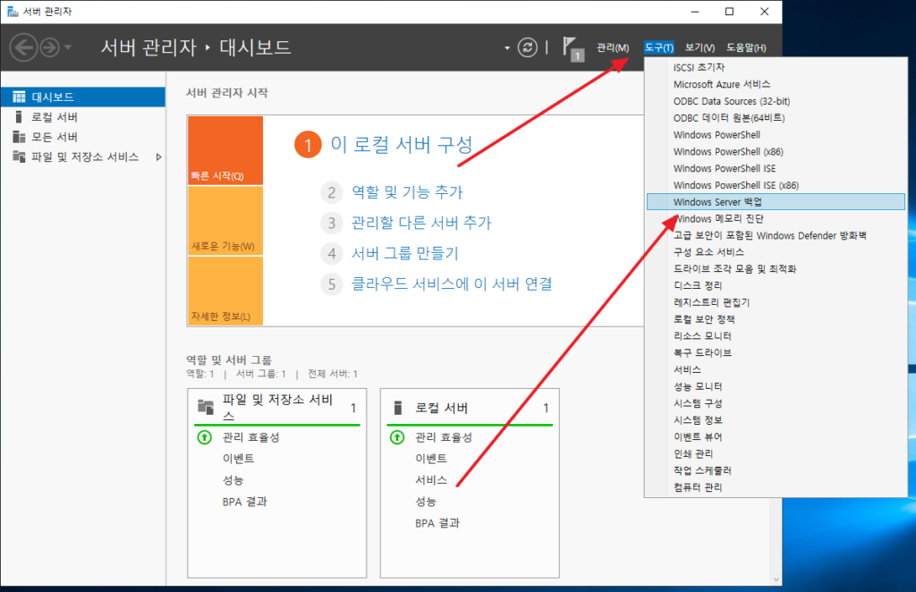916x592 pixels.
Task: Click the 역할 및 기능 추가 link
Action: click(x=407, y=192)
